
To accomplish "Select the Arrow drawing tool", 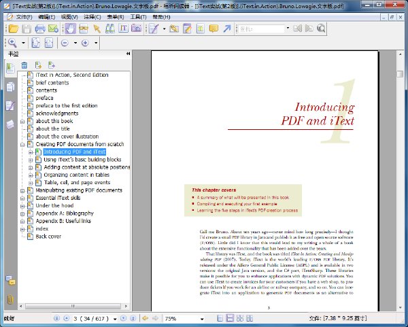I will 227,29.
